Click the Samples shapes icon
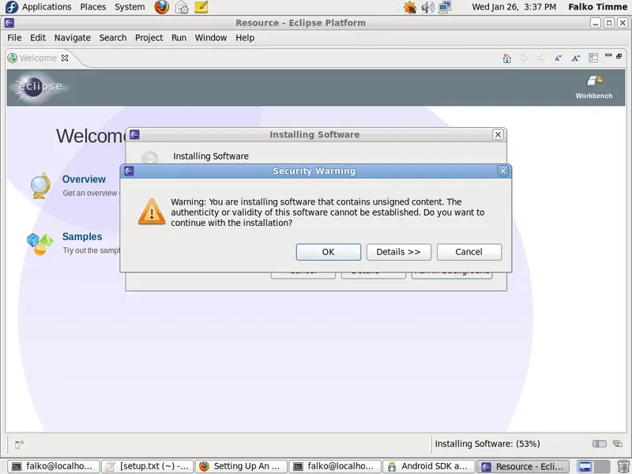 [x=39, y=244]
